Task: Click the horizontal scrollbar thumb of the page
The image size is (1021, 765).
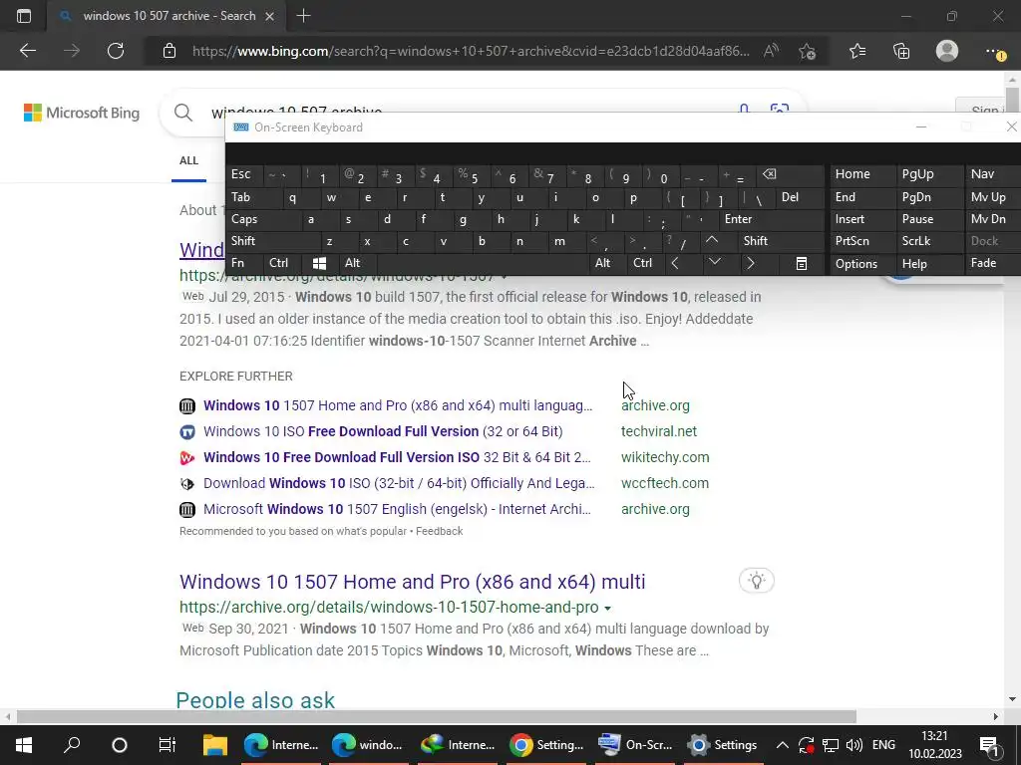Action: coord(437,716)
